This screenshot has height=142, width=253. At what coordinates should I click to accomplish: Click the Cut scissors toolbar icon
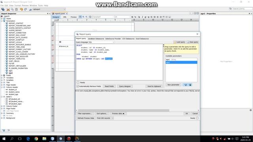(x=8, y=9)
